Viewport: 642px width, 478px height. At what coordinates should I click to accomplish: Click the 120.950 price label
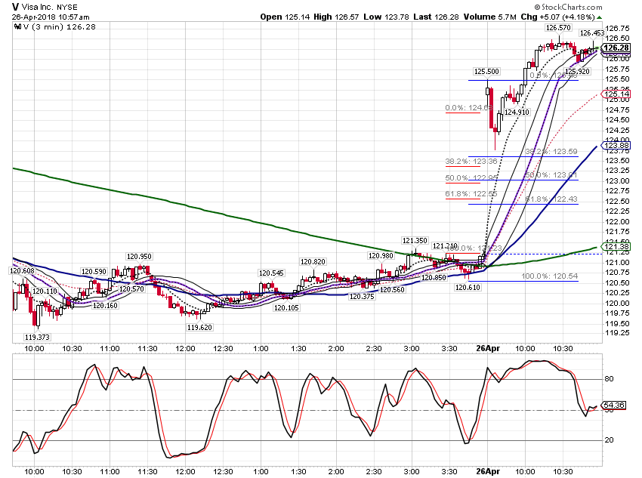pos(139,257)
